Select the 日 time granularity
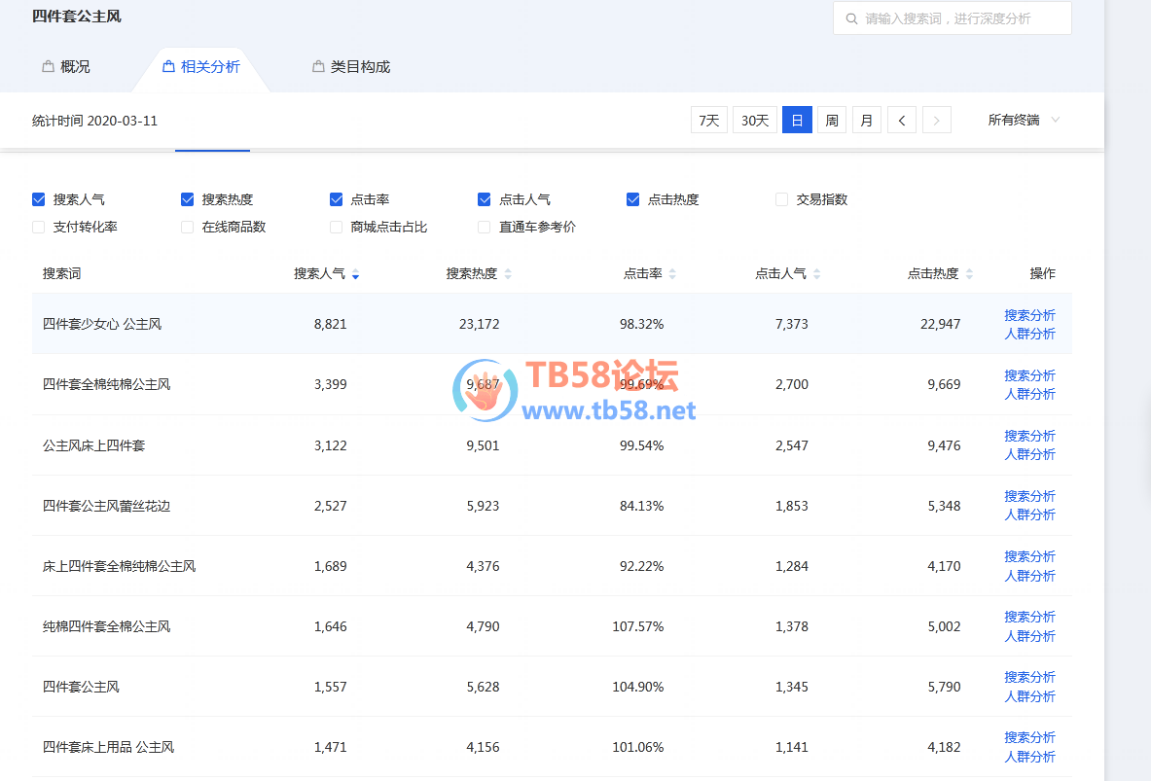 (797, 121)
